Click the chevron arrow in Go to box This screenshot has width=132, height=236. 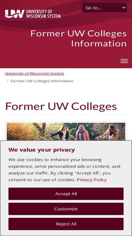pyautogui.click(x=124, y=7)
